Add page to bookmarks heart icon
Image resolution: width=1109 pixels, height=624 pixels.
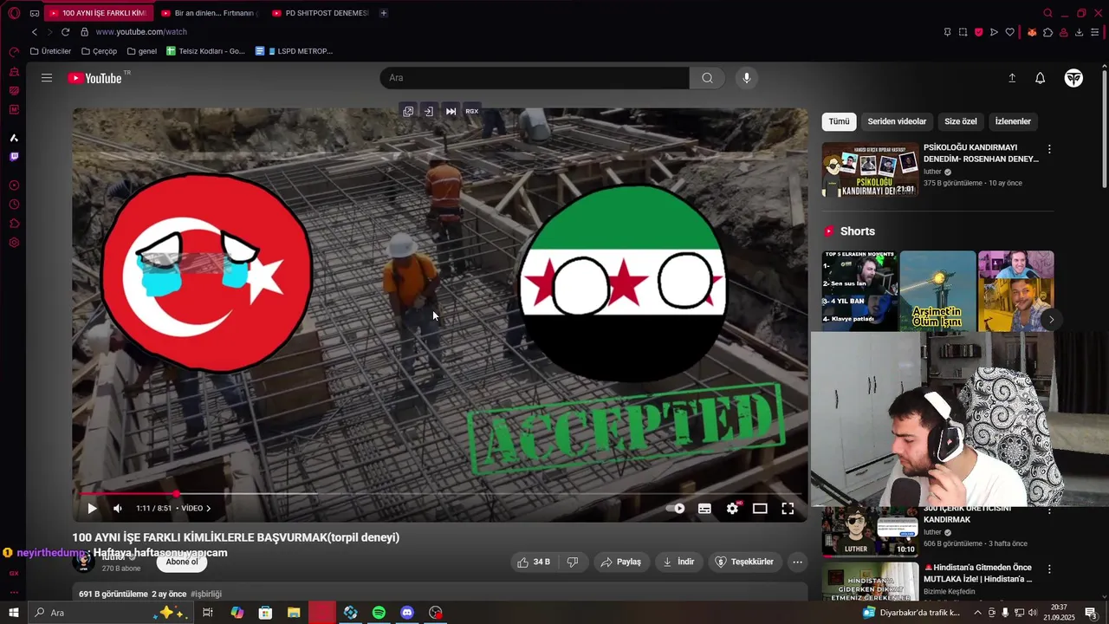coord(1010,32)
